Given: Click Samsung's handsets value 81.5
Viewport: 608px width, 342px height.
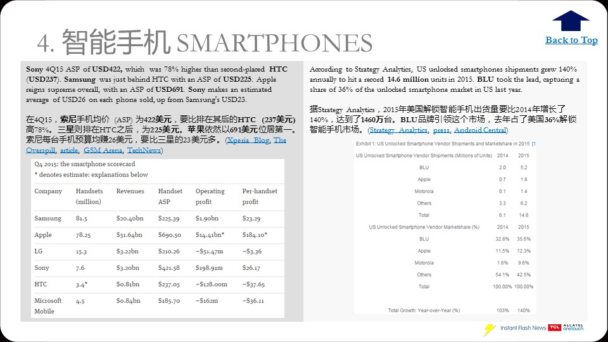Looking at the screenshot, I should click(x=82, y=218).
